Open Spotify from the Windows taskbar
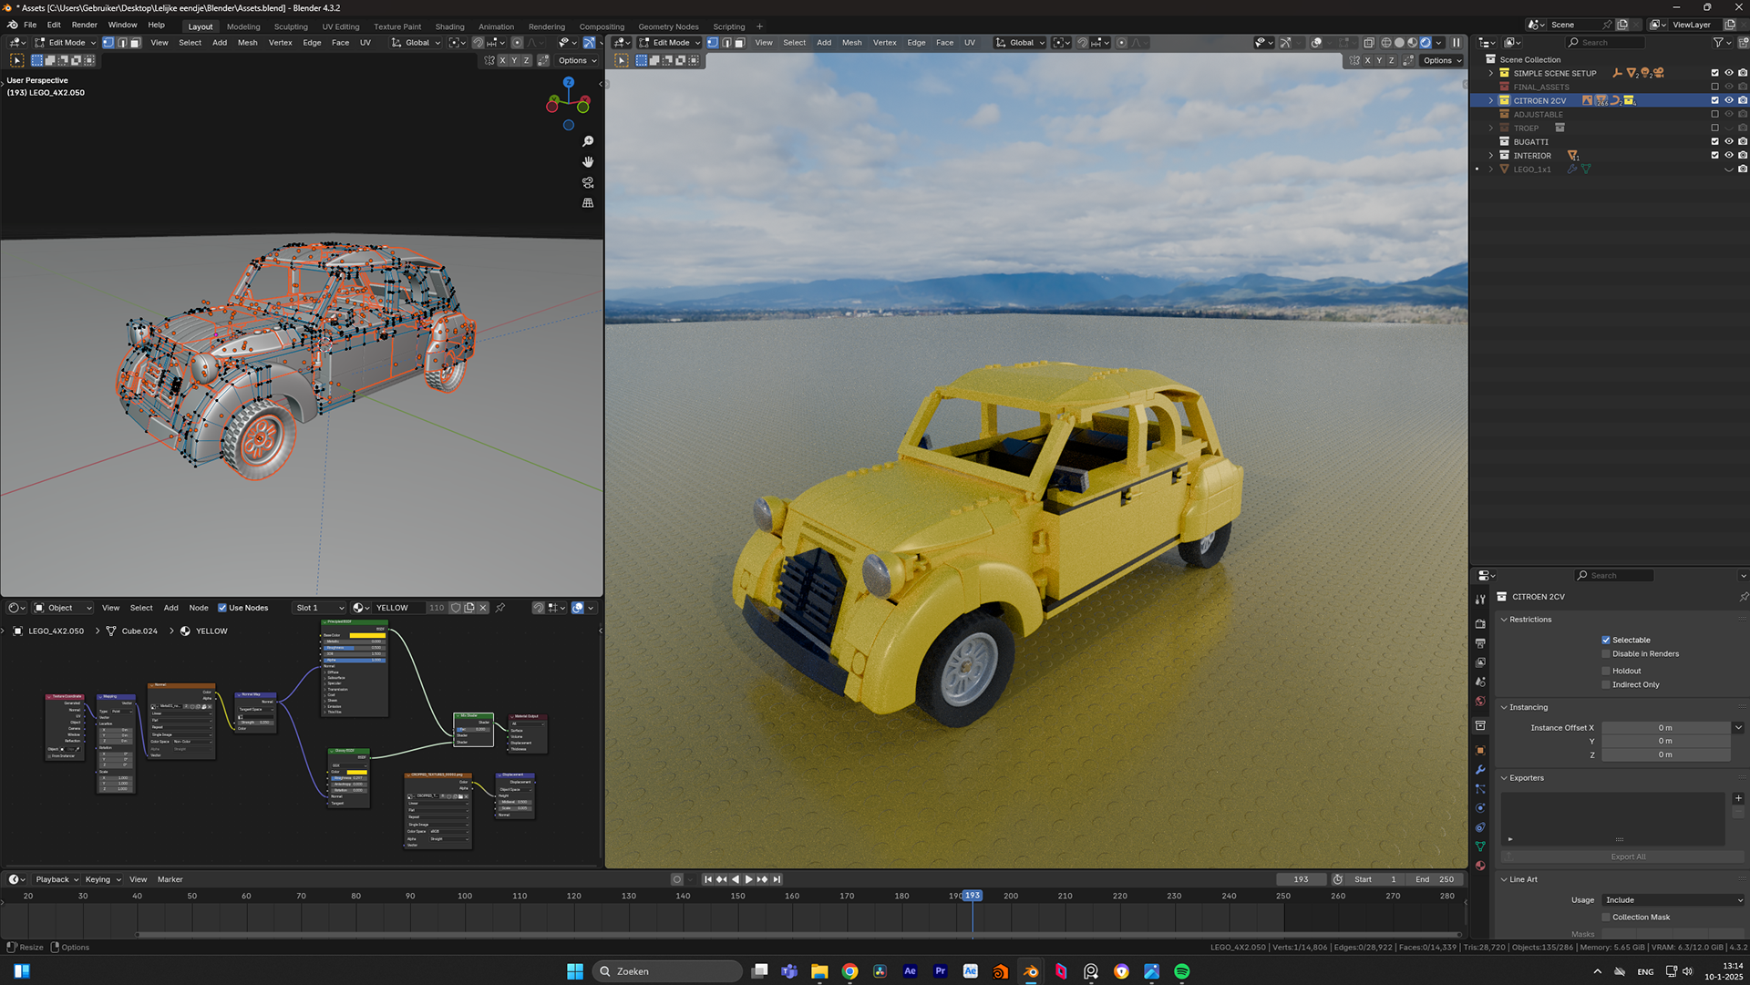 (1182, 971)
